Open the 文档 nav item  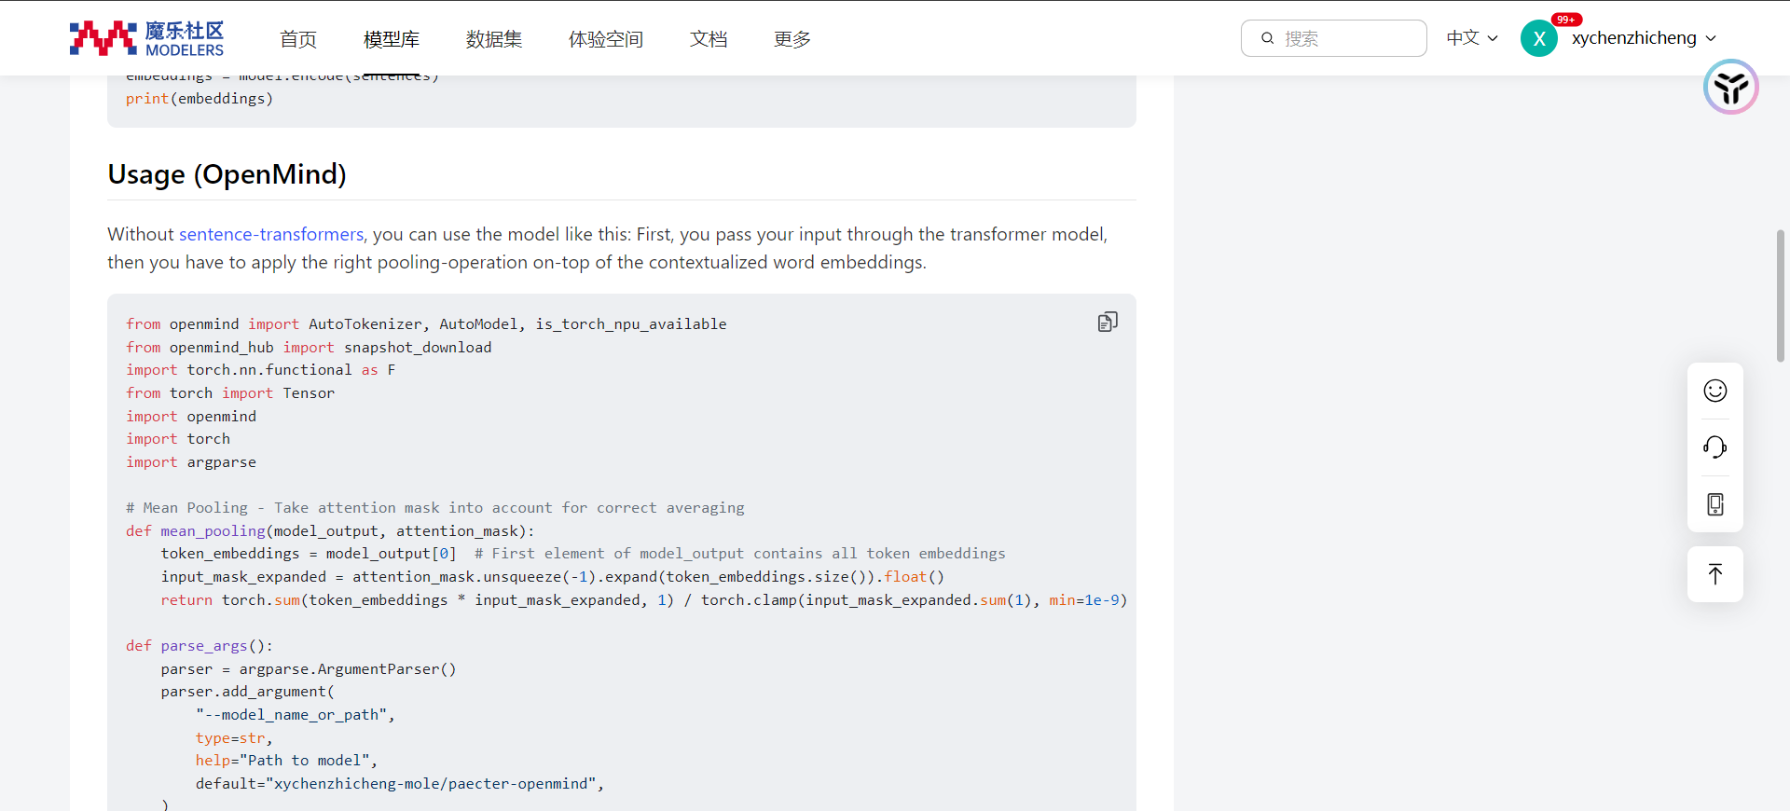pos(709,39)
